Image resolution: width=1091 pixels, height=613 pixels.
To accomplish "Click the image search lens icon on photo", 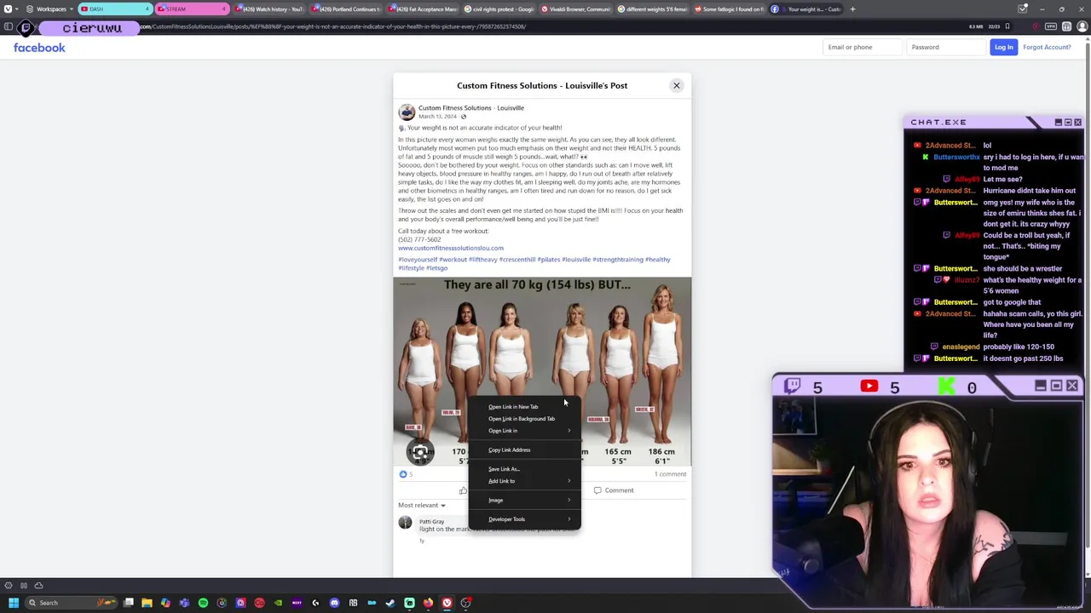I will (x=420, y=452).
